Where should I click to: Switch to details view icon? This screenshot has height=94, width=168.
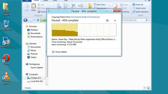point(145,88)
